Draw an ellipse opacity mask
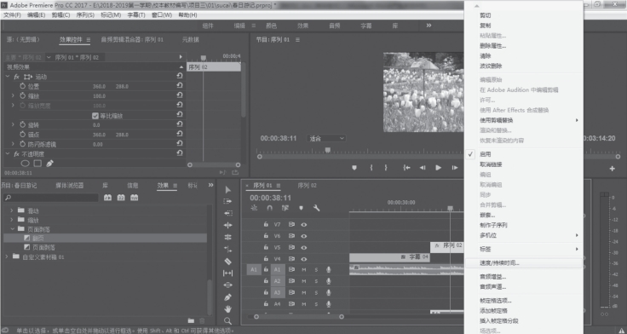 tap(26, 164)
